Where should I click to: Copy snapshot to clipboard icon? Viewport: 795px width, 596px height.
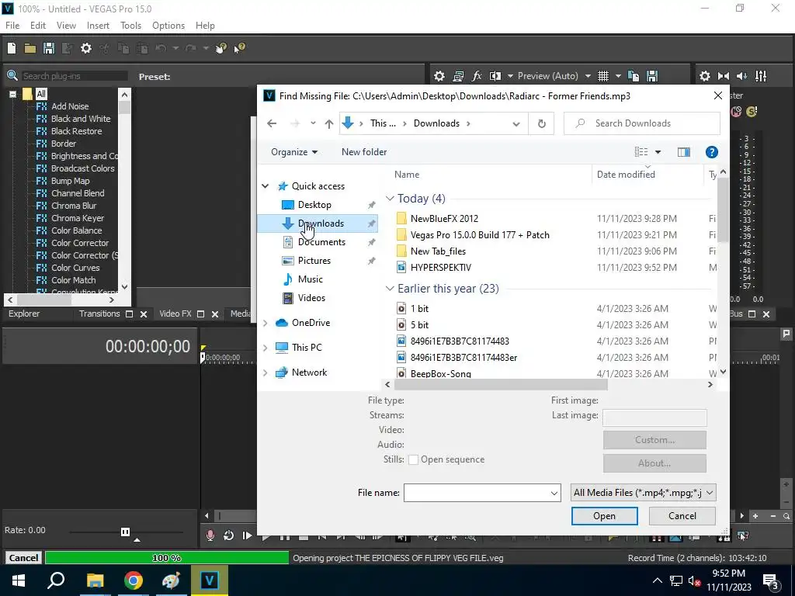pyautogui.click(x=634, y=76)
